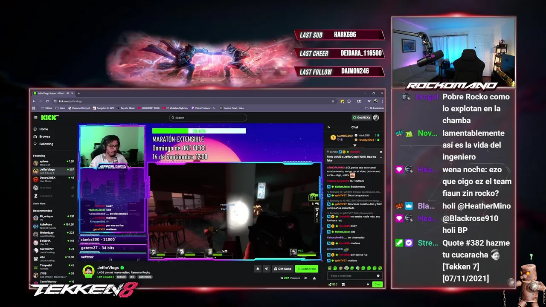This screenshot has height=307, width=546.
Task: Expand Show More under Following
Action: tap(39, 203)
